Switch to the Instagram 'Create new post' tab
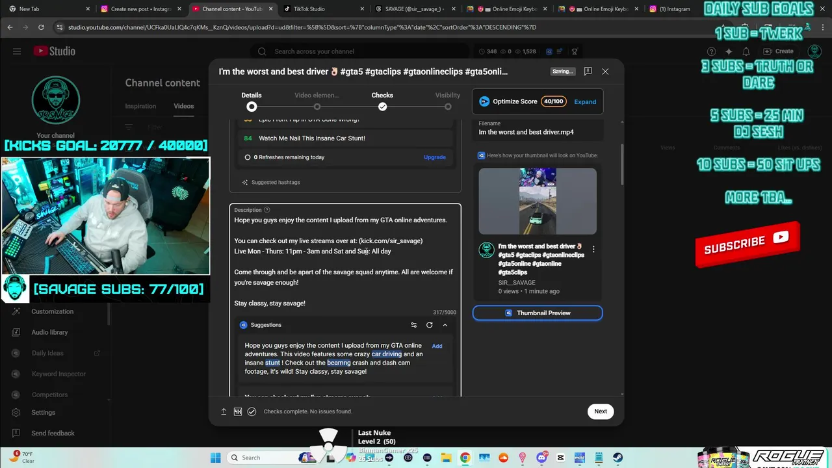 point(140,9)
